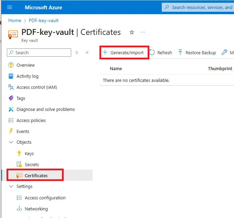Focus the global search resources box

[198, 7]
